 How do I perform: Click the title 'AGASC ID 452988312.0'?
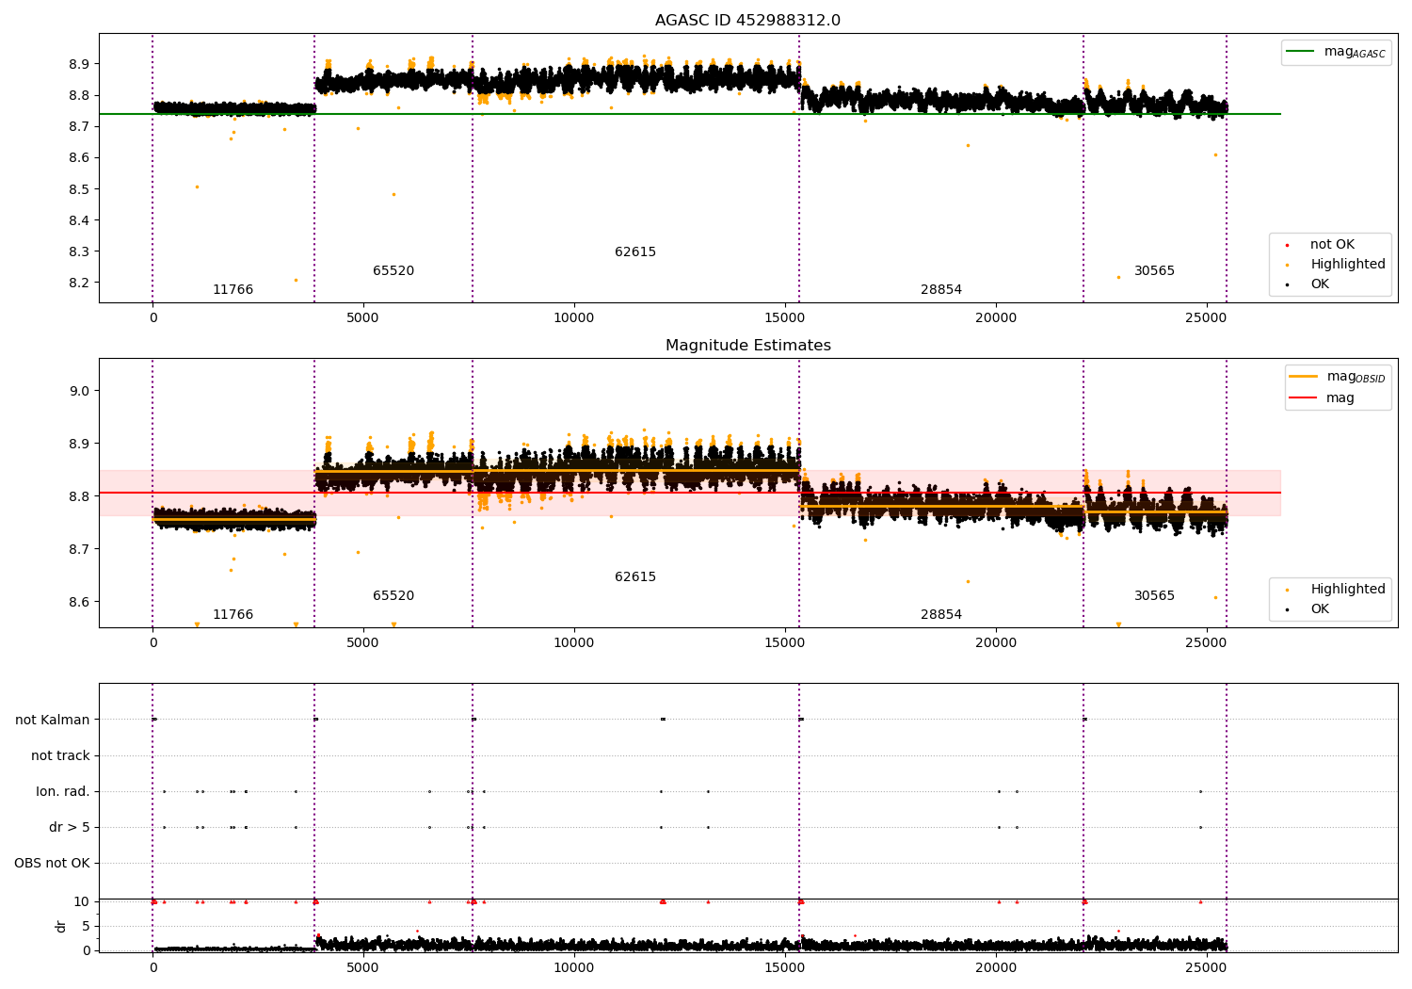(747, 21)
